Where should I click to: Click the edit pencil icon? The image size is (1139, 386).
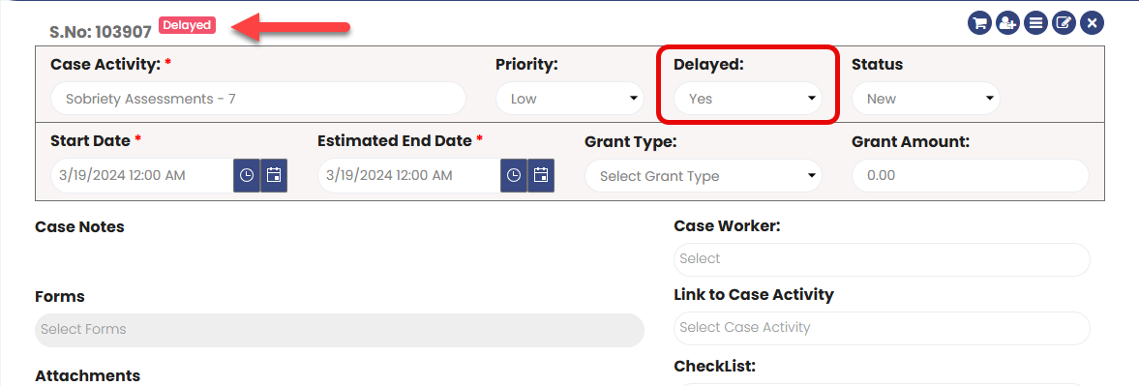tap(1064, 23)
